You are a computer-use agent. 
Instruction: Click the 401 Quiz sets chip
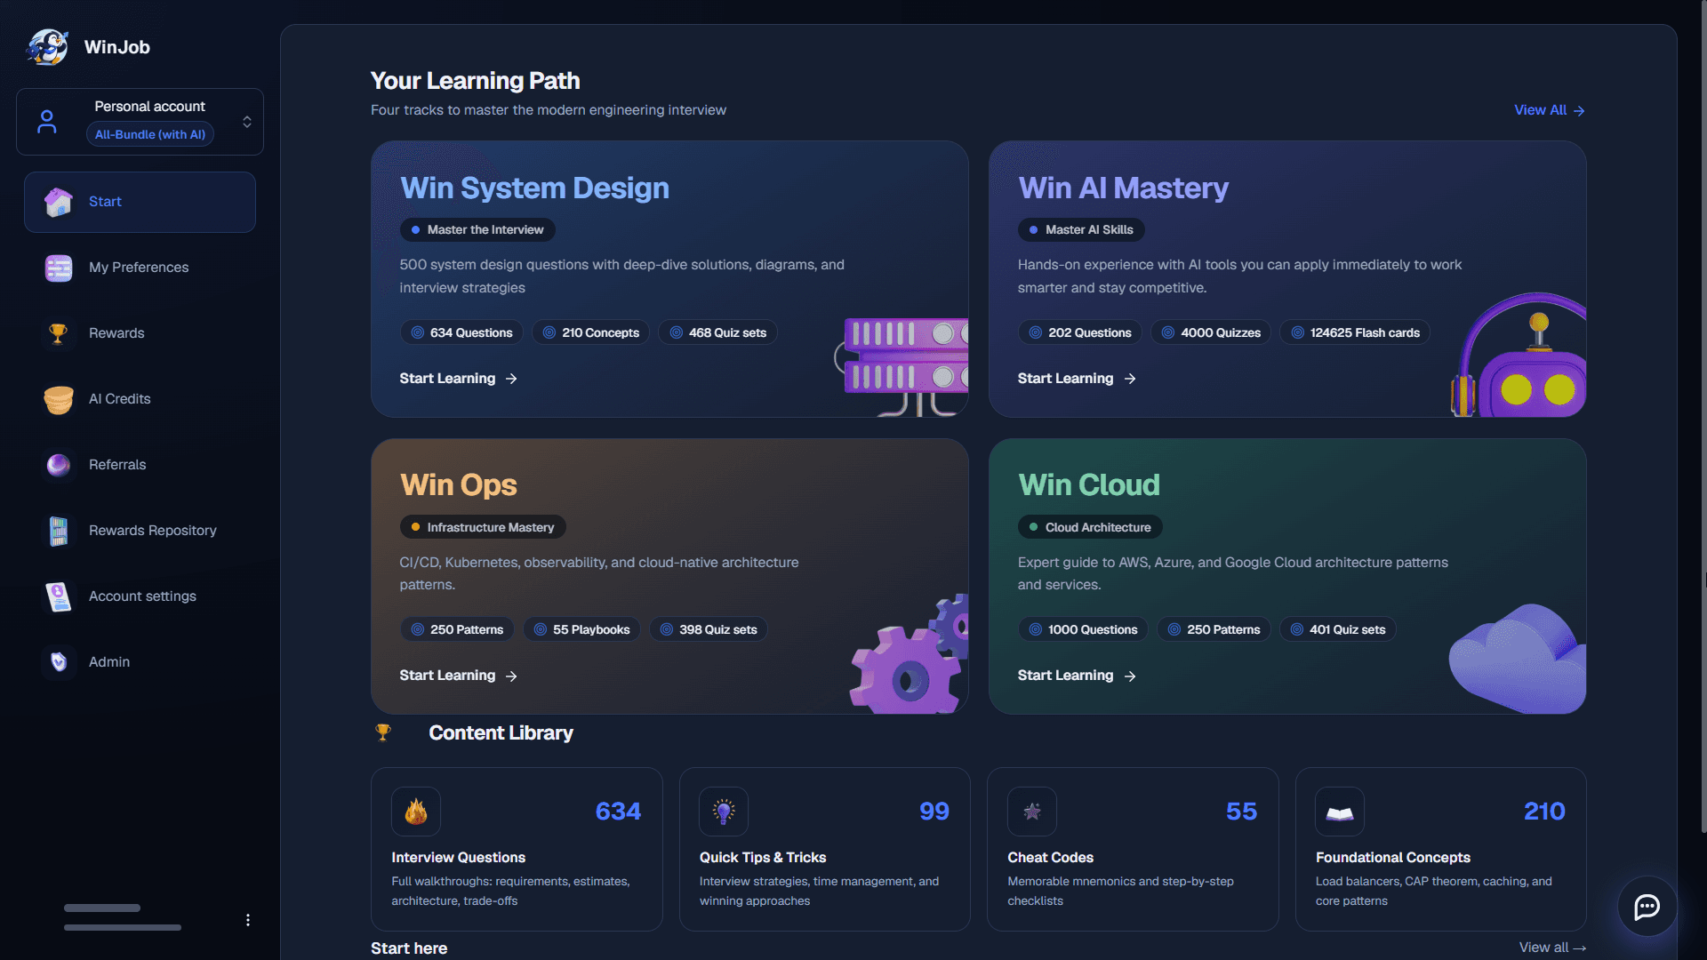1338,629
